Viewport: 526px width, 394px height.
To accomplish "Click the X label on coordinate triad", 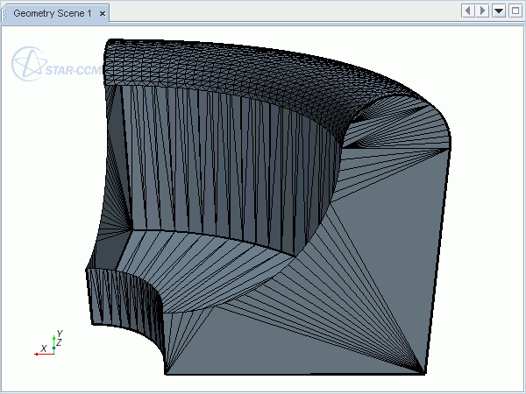I will pos(44,347).
